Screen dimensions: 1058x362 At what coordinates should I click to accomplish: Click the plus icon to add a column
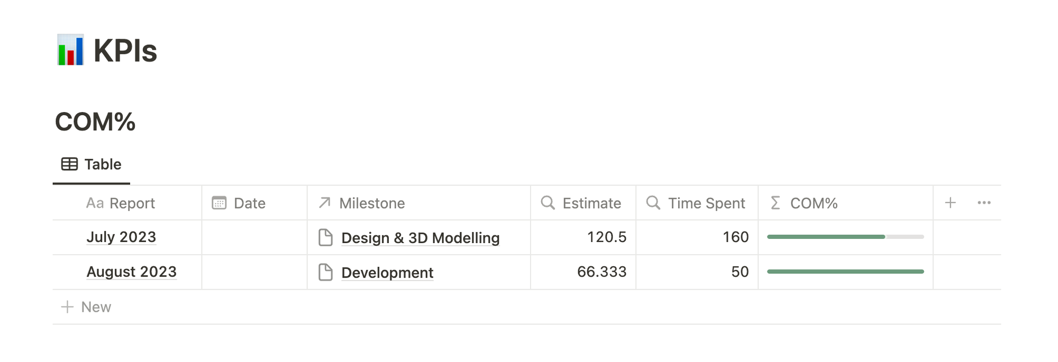[950, 203]
